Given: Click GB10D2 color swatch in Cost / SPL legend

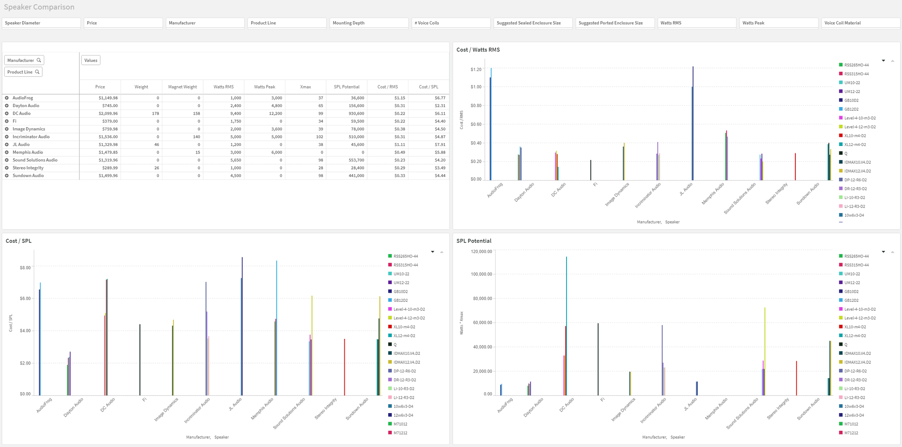Looking at the screenshot, I should tap(390, 291).
